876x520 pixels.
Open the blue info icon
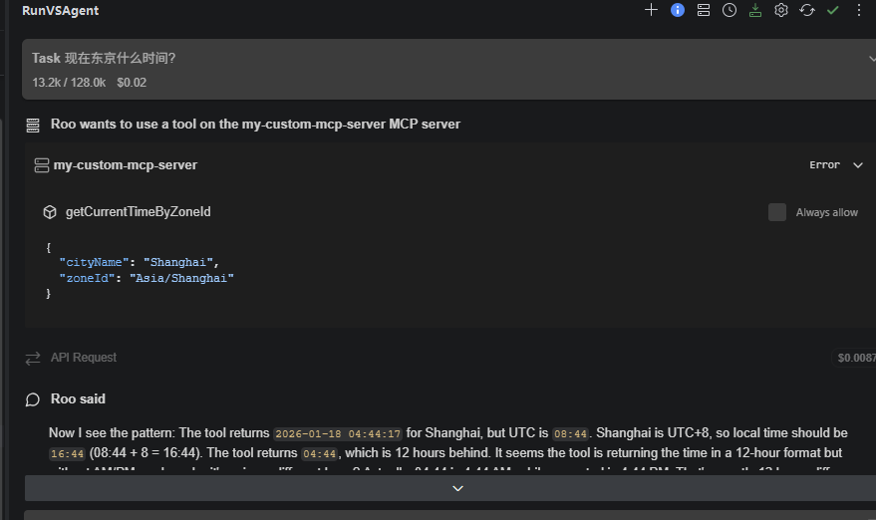[x=677, y=10]
